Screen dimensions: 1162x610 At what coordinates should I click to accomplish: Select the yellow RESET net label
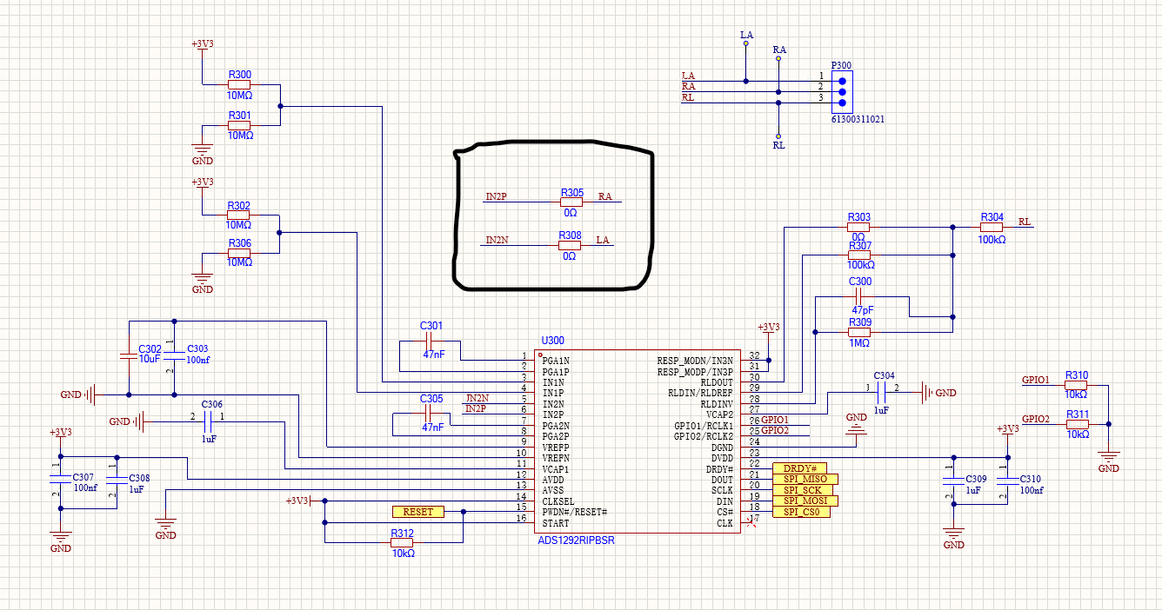pos(418,512)
